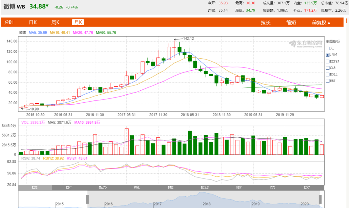This screenshot has height=208, width=349.
Task: Click the RSI6: 38.74 value
Action: (31, 158)
